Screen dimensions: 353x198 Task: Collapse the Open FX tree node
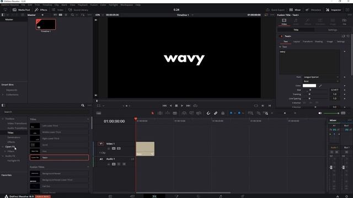[3, 147]
